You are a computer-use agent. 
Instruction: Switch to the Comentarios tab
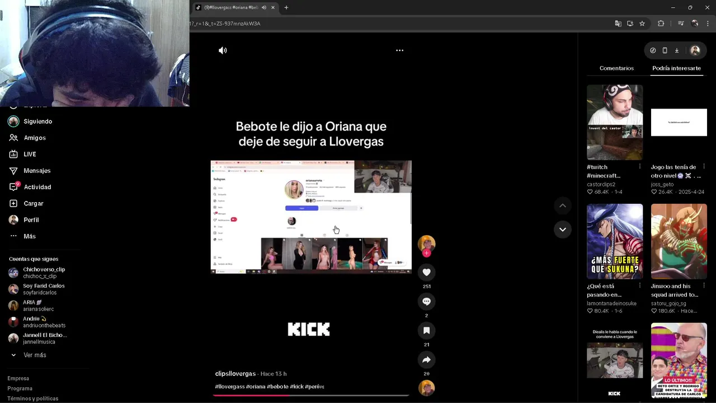pyautogui.click(x=616, y=68)
